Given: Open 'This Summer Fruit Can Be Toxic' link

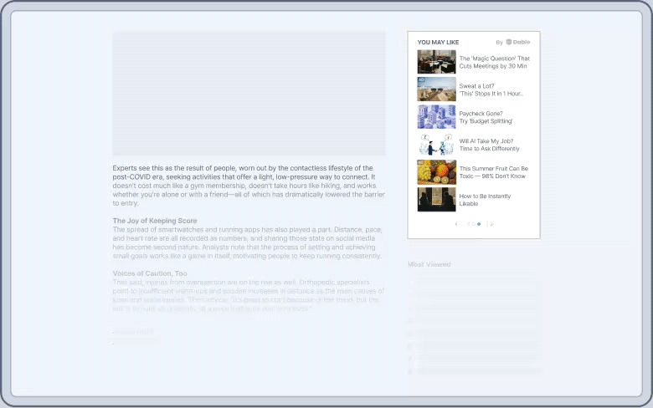Looking at the screenshot, I should 493,172.
